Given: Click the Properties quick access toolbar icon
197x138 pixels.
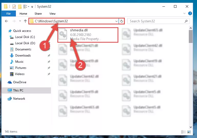Looking at the screenshot, I should coord(14,7).
